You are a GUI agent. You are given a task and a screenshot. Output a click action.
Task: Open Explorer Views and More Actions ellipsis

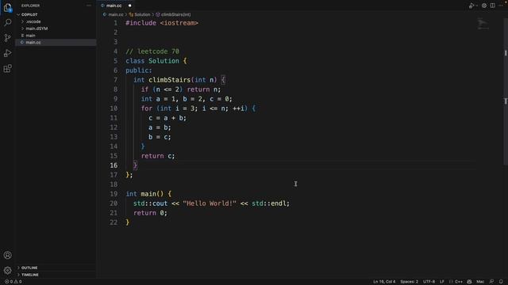click(x=89, y=6)
